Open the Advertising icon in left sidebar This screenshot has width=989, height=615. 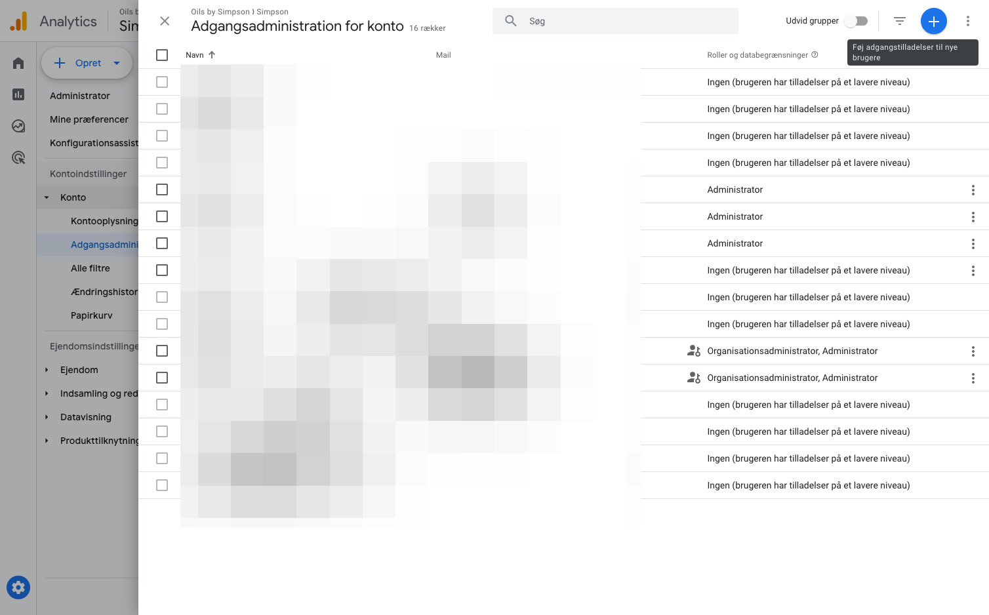coord(18,157)
